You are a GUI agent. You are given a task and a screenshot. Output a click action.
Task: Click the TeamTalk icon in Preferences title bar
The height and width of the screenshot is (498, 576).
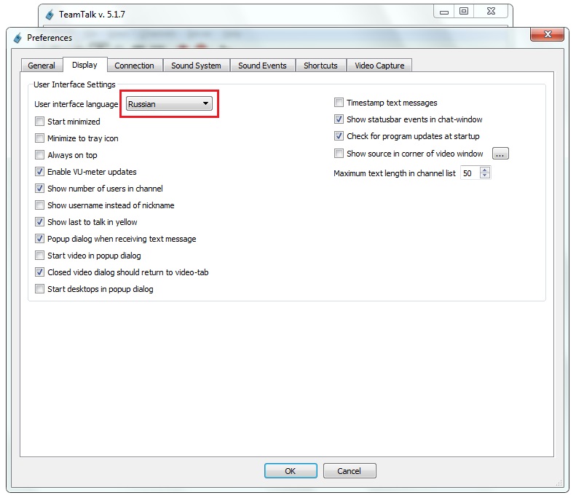click(17, 38)
